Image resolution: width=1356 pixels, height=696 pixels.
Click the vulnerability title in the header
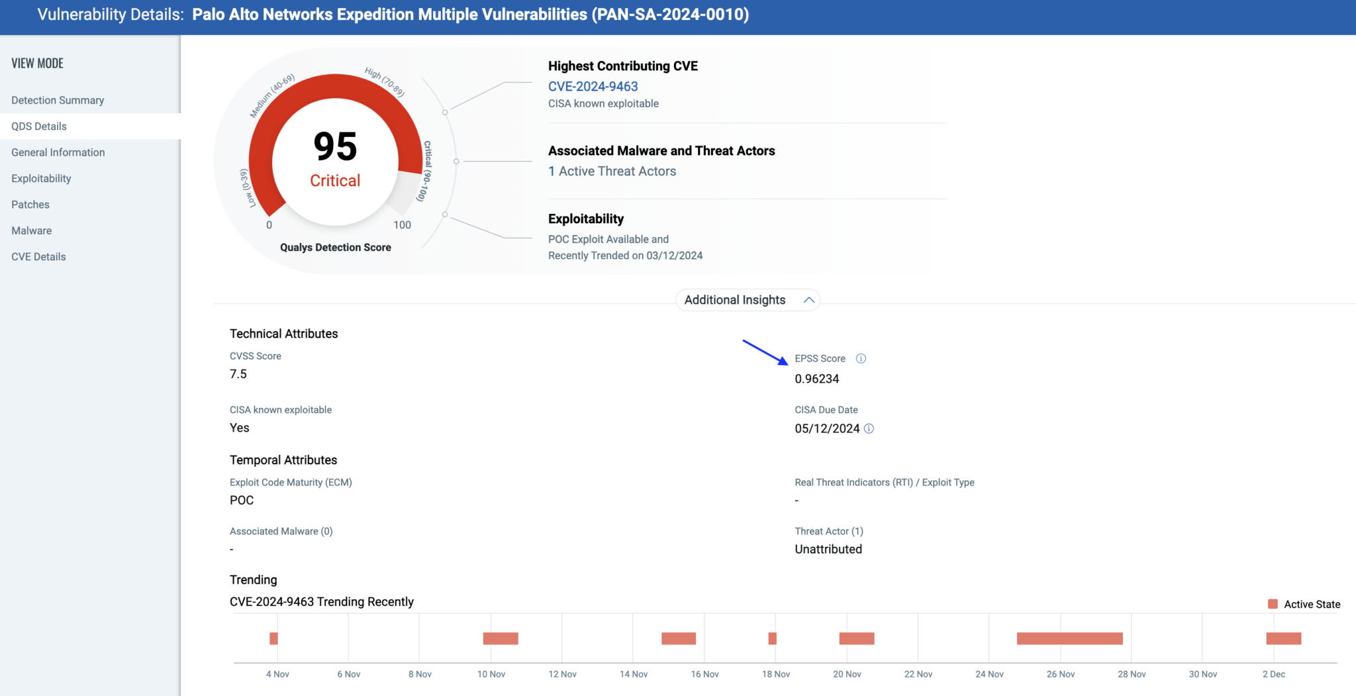click(470, 14)
